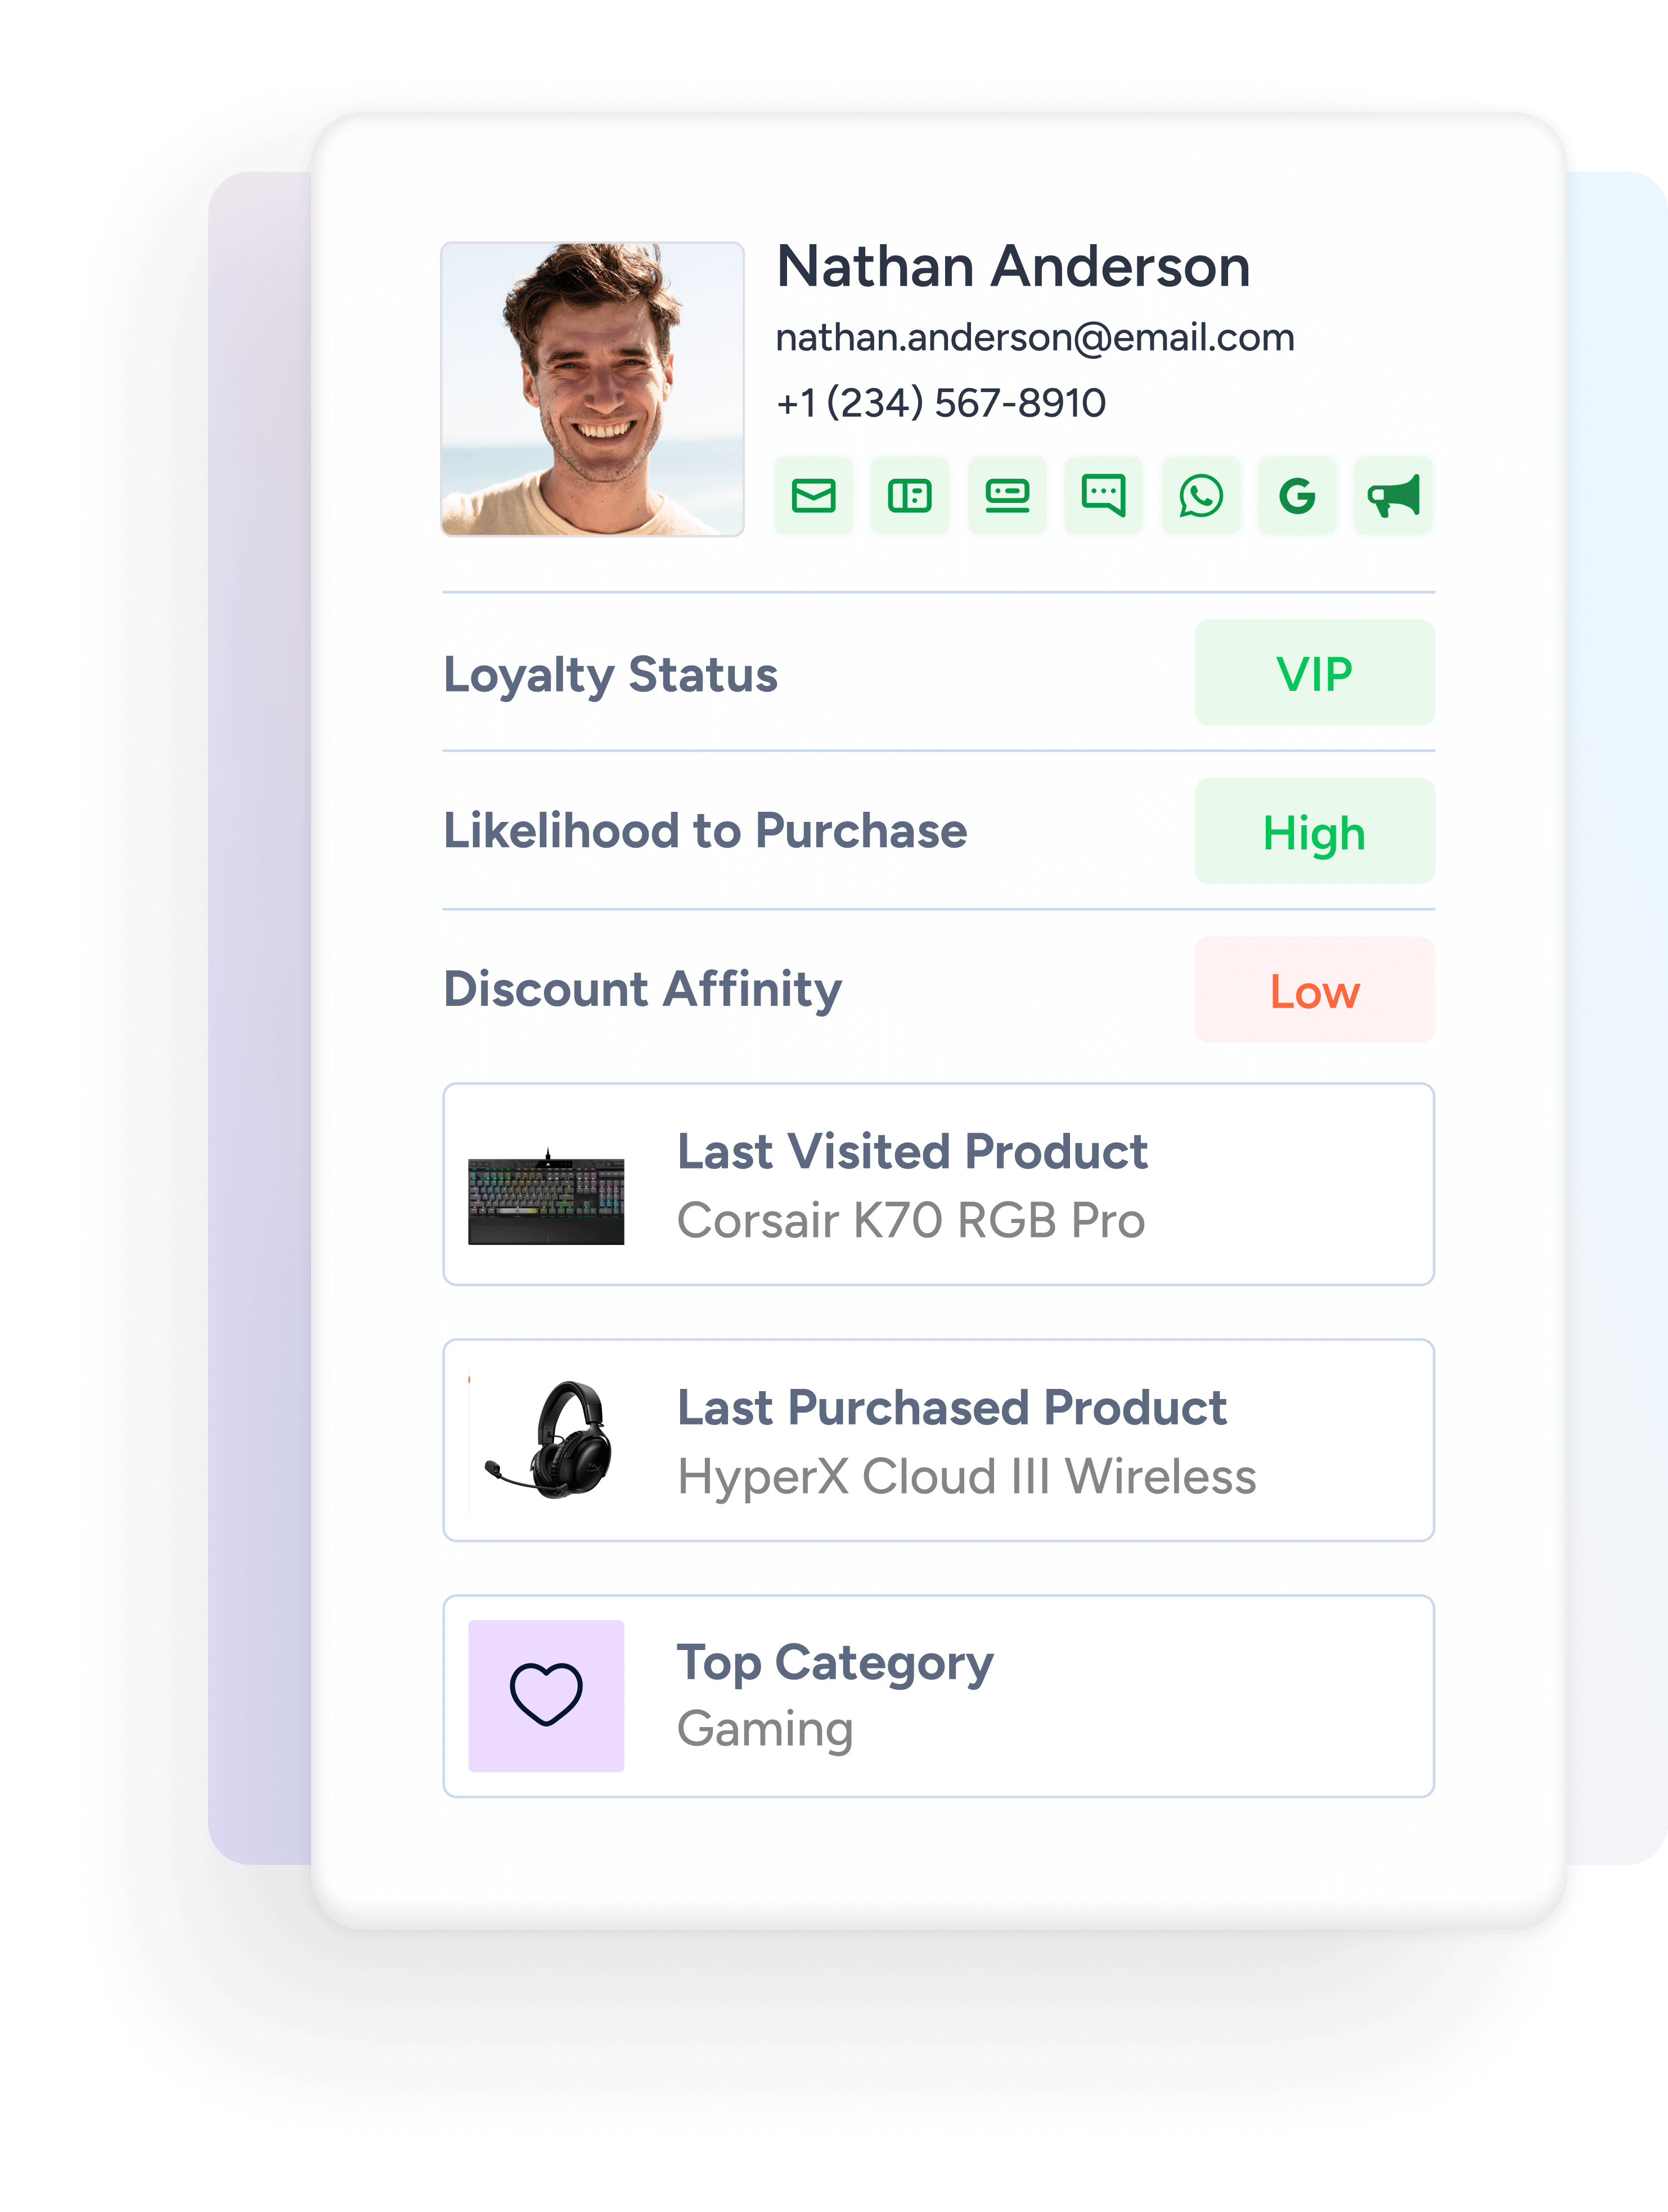This screenshot has width=1668, height=2212.
Task: Click the Low discount affinity badge
Action: tap(1314, 990)
